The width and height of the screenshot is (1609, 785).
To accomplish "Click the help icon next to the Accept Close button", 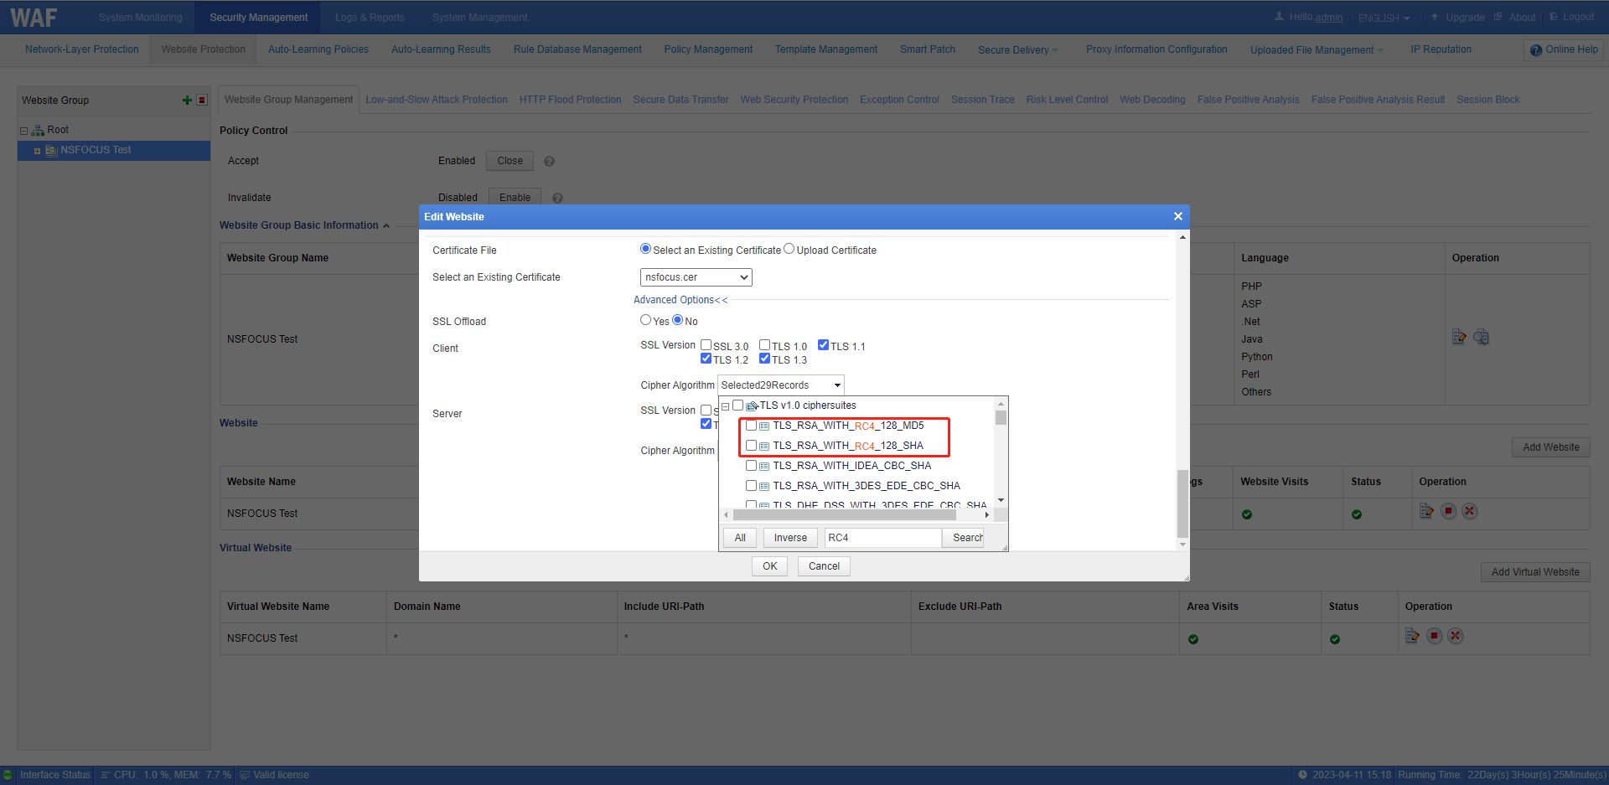I will (550, 162).
